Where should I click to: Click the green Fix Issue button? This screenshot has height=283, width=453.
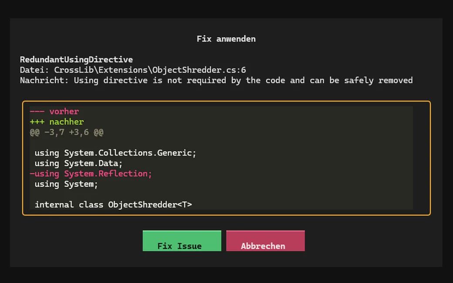[x=182, y=241]
